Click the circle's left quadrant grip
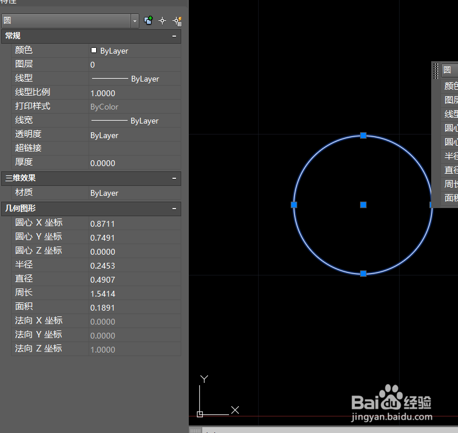458x433 pixels. click(294, 205)
